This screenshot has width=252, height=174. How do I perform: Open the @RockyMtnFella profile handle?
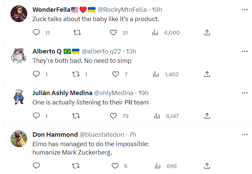pyautogui.click(x=122, y=10)
